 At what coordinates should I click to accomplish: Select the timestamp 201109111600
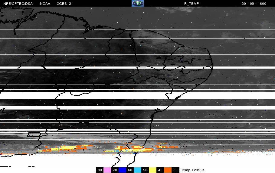pos(254,4)
